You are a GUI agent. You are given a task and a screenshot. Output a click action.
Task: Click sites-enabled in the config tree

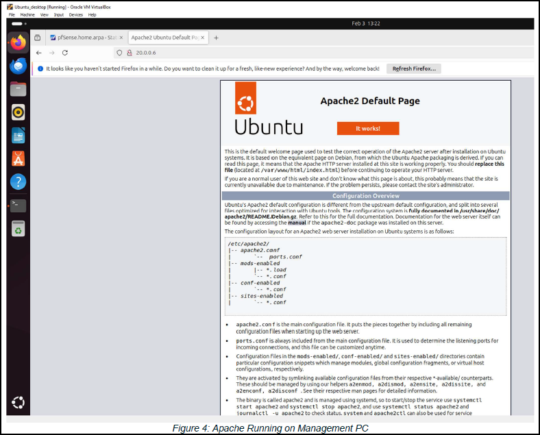(262, 296)
